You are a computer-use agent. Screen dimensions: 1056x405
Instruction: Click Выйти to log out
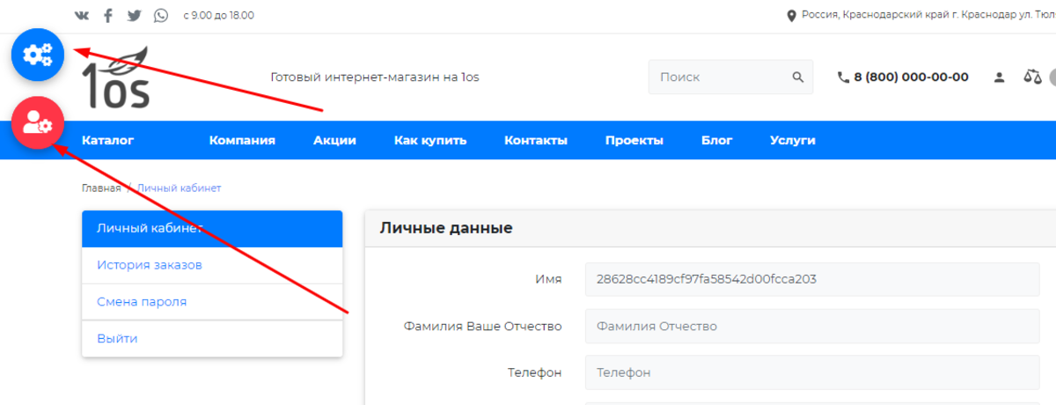pos(212,339)
